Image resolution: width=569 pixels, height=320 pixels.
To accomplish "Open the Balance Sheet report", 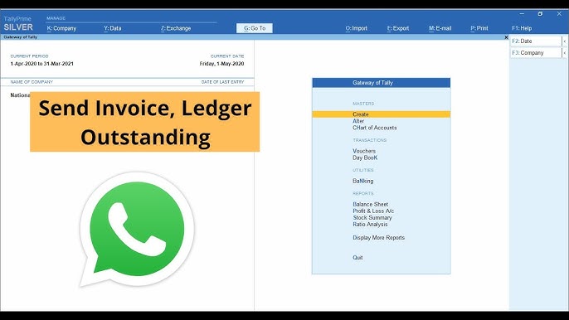I will [x=370, y=204].
